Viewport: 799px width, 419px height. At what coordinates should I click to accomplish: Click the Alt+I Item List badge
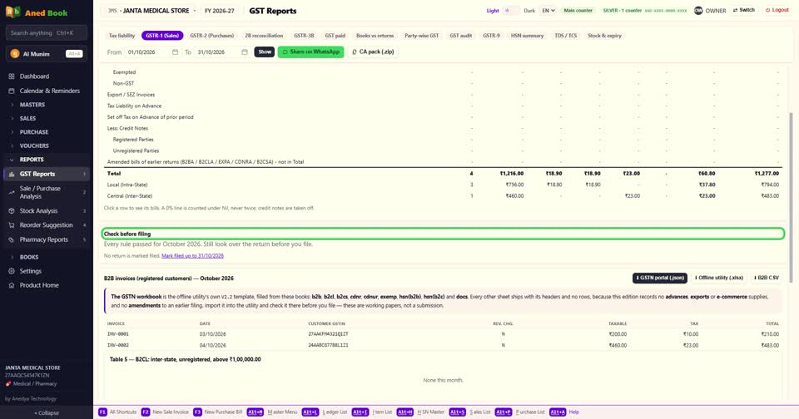click(360, 412)
